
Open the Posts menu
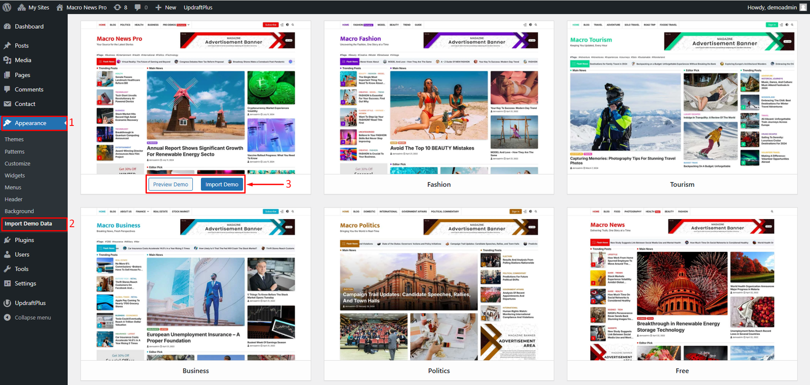21,46
